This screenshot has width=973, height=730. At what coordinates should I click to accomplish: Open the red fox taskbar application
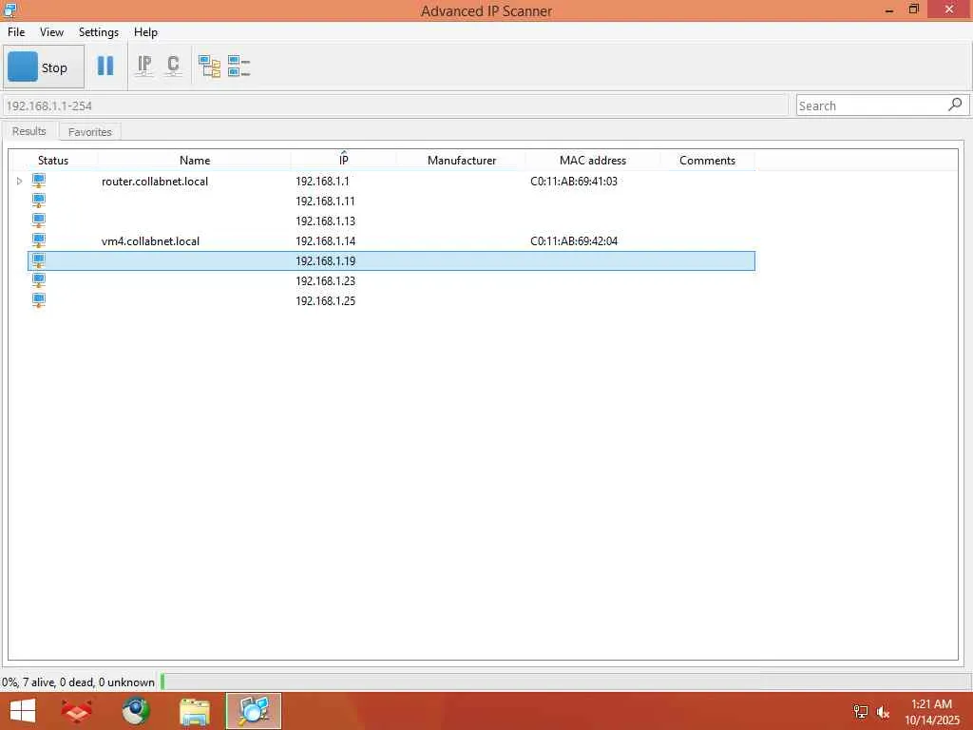77,711
